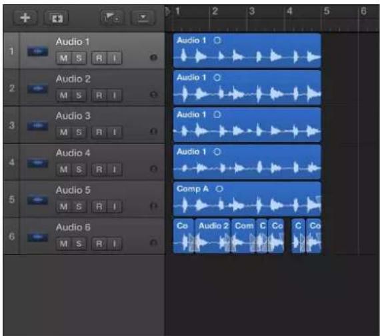Click the Audio 2 track pan knob
This screenshot has height=336, width=380.
tap(153, 95)
